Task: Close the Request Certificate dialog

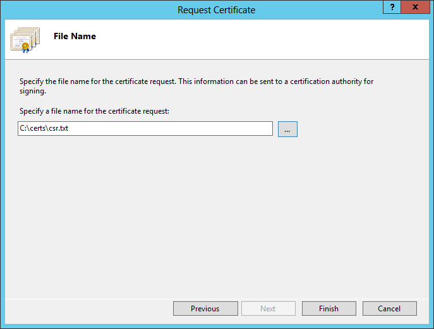Action: click(414, 6)
